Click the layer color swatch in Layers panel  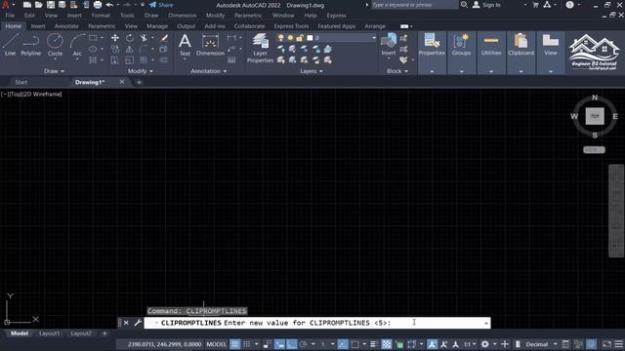310,38
